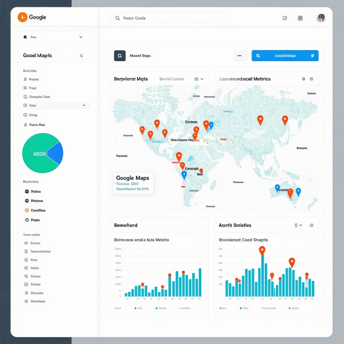
Task: Click the blue pin in South America
Action: [184, 175]
